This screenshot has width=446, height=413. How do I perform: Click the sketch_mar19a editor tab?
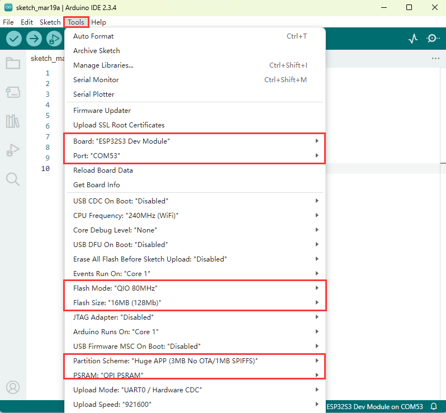coord(47,58)
